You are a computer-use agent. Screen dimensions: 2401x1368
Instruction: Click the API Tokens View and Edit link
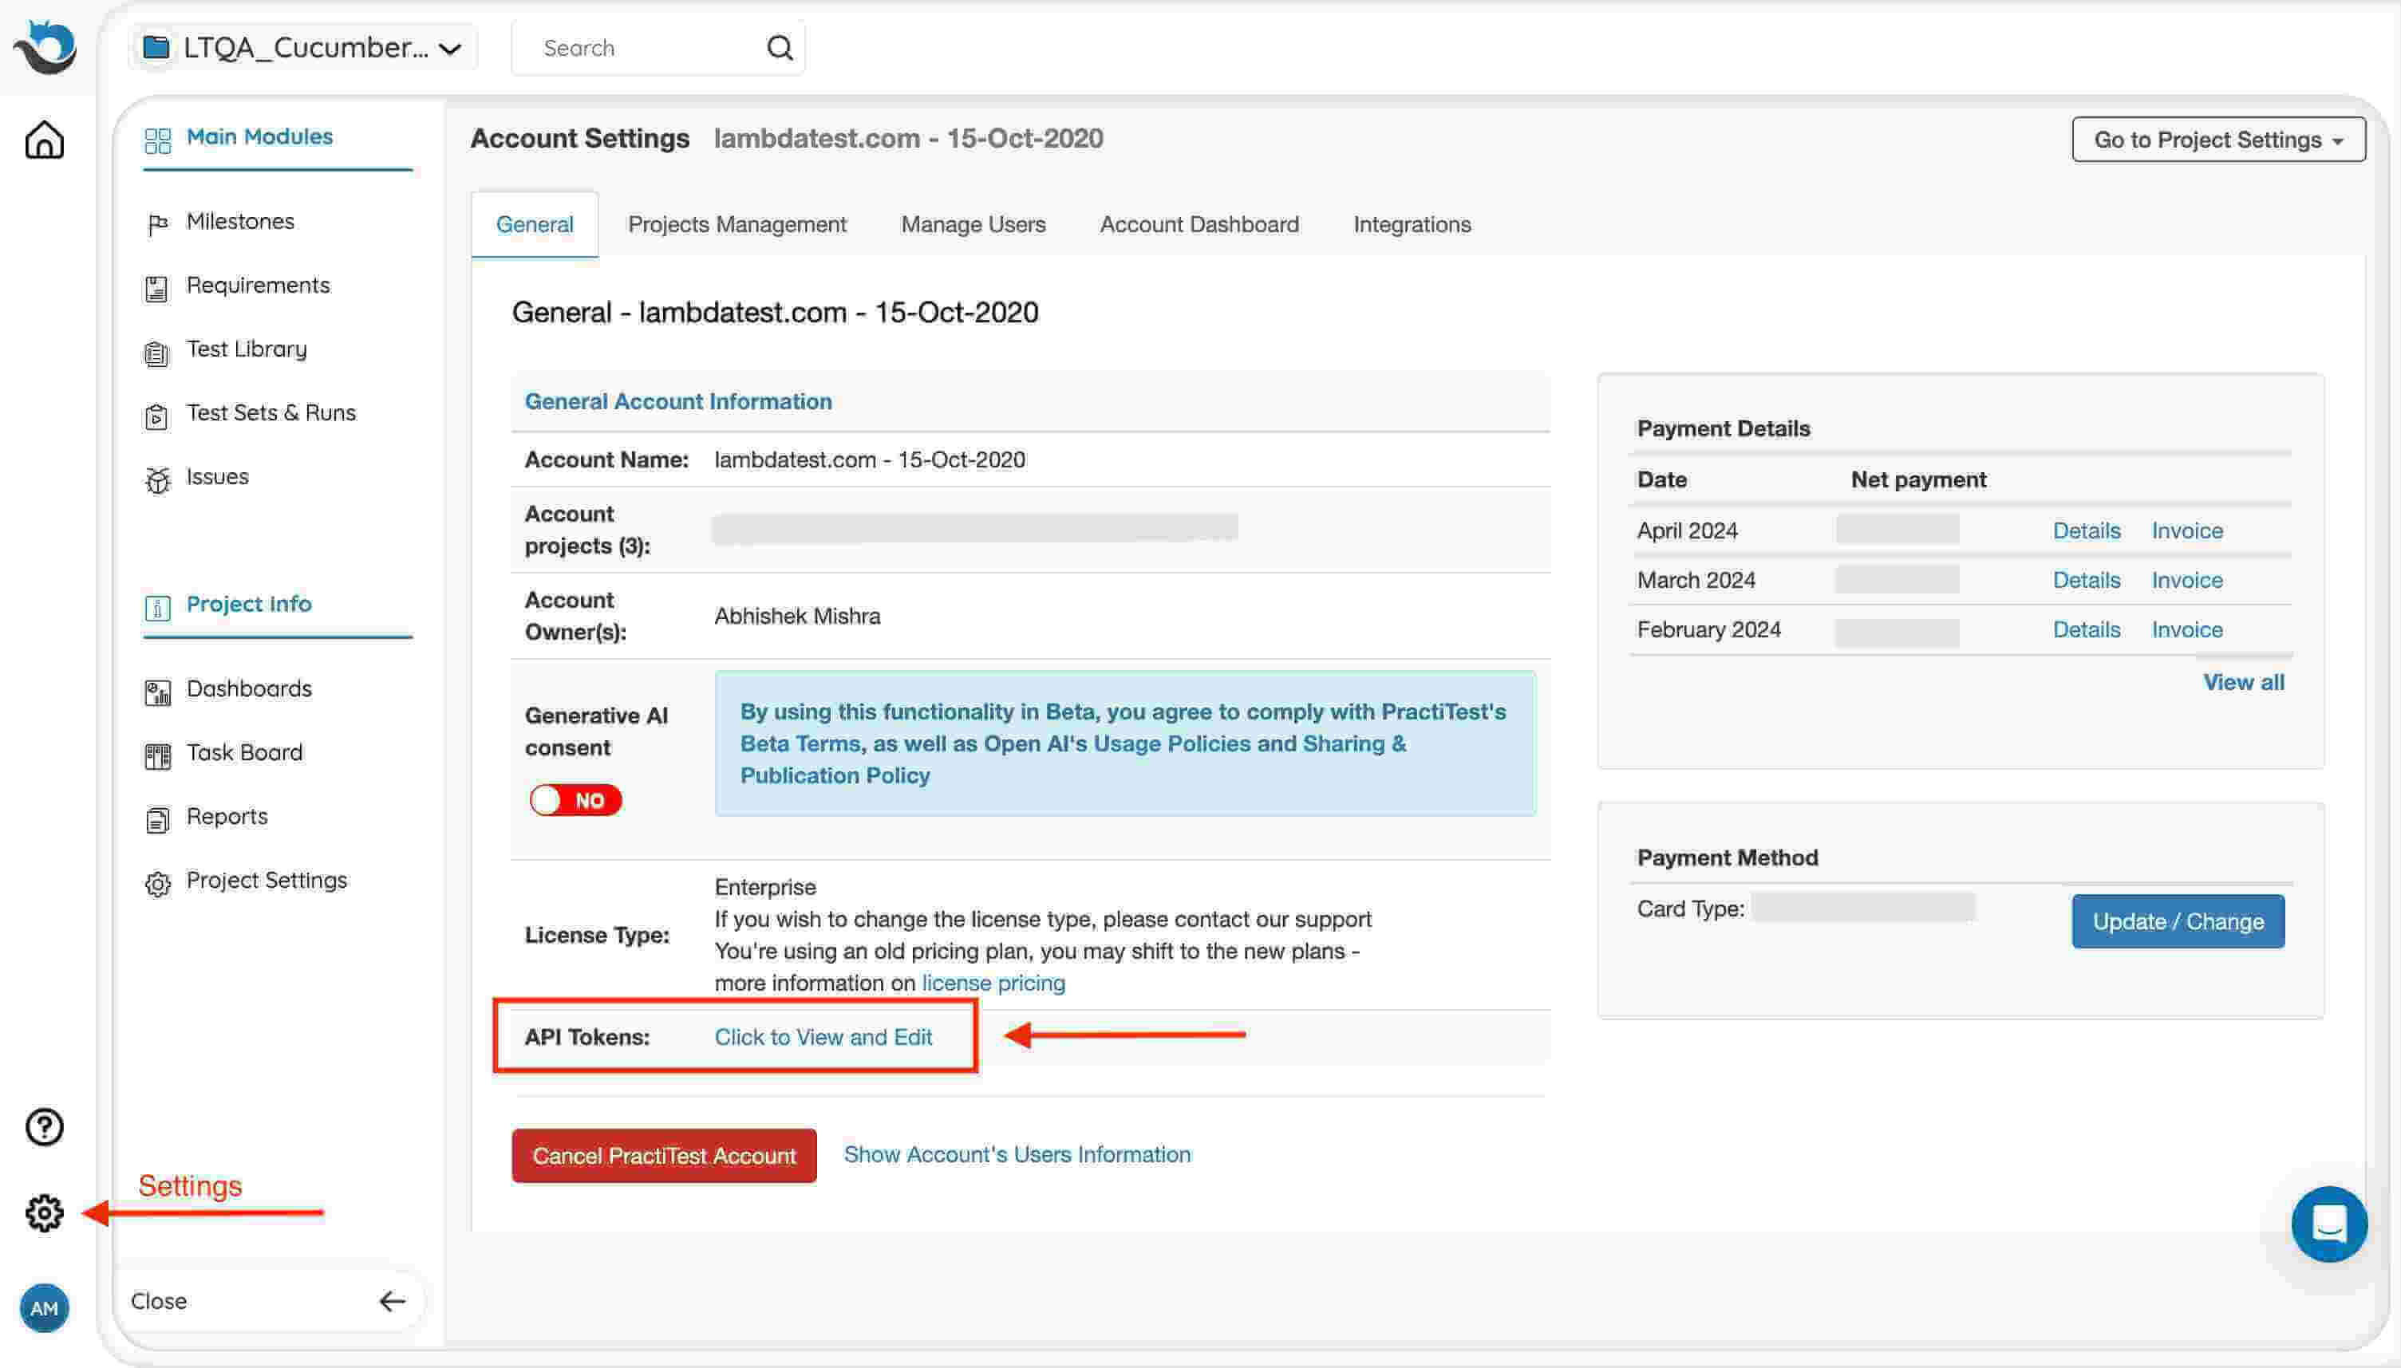click(x=824, y=1037)
